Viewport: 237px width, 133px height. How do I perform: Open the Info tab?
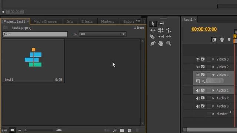(x=70, y=21)
